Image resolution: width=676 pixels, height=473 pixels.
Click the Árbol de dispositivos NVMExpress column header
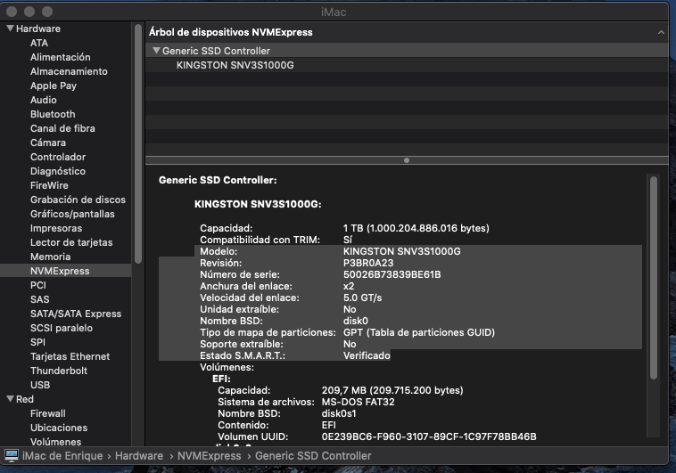pos(230,32)
